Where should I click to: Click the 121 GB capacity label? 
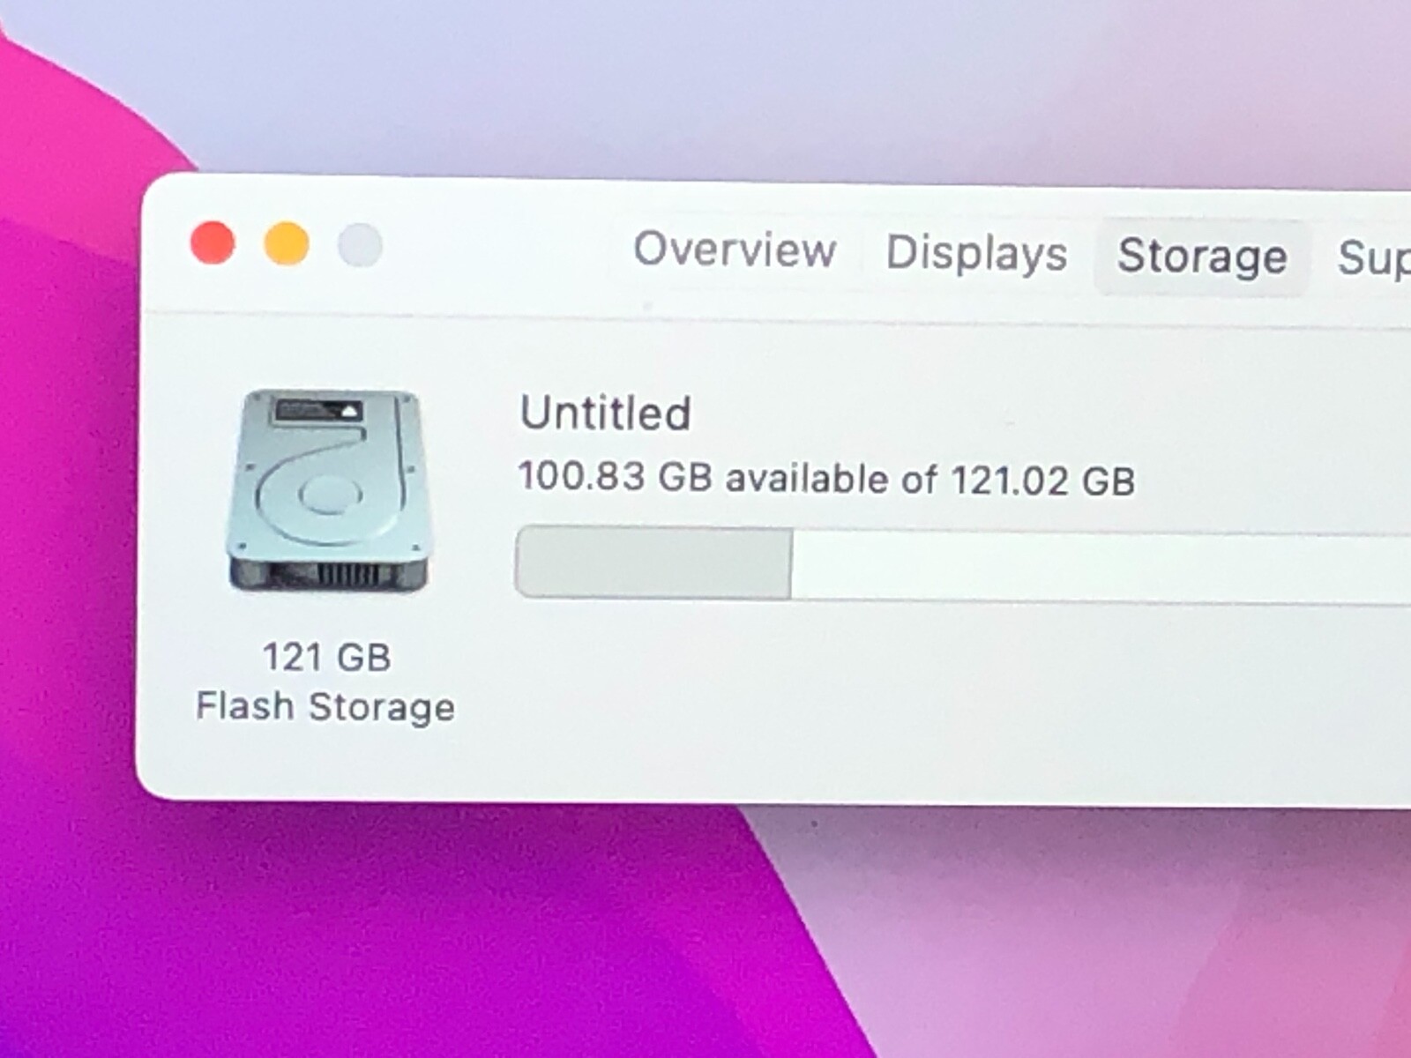[x=326, y=657]
